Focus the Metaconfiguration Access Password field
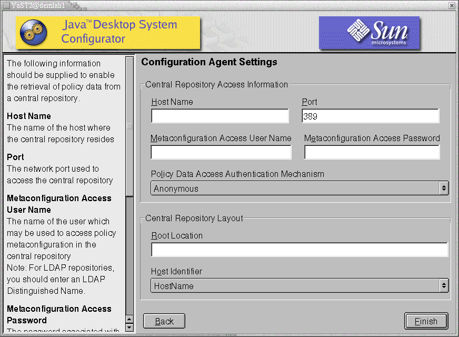 [372, 152]
